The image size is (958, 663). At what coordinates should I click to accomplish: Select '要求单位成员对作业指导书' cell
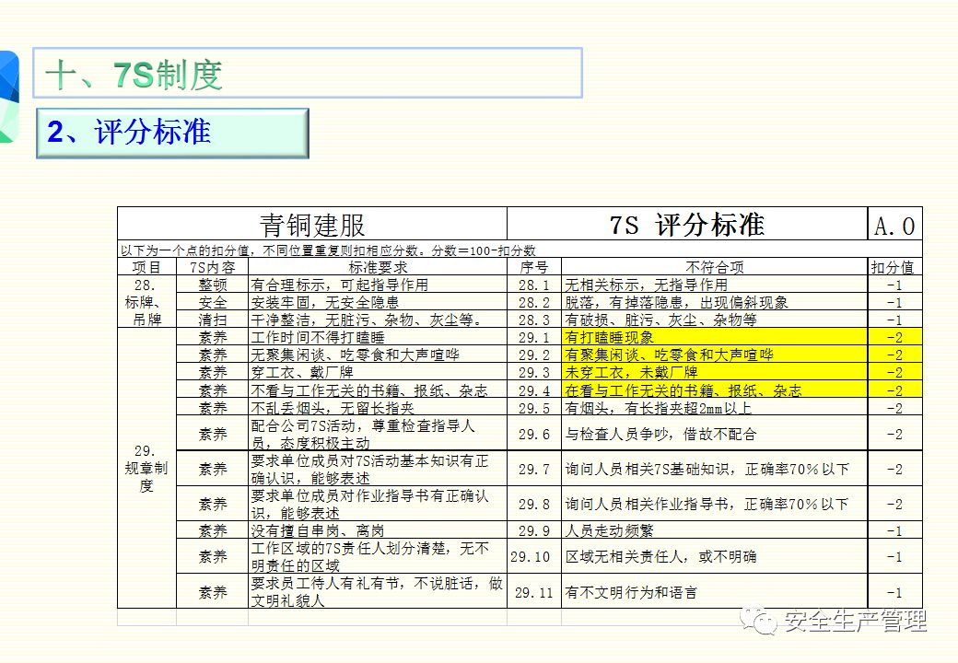click(378, 504)
